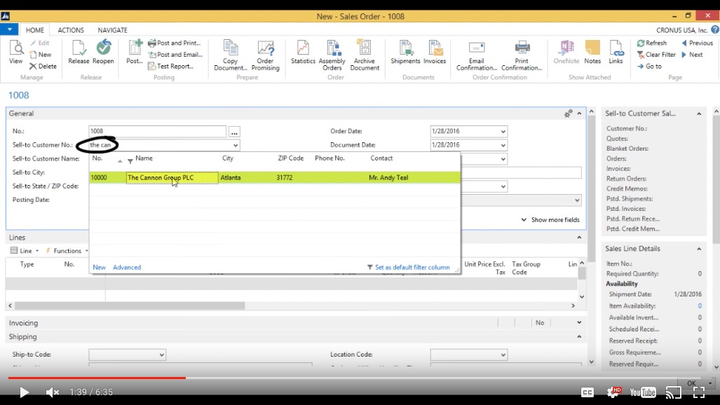Open Test Report
This screenshot has height=405, width=720.
click(171, 66)
